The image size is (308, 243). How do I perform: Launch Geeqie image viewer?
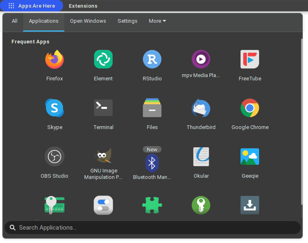[250, 157]
